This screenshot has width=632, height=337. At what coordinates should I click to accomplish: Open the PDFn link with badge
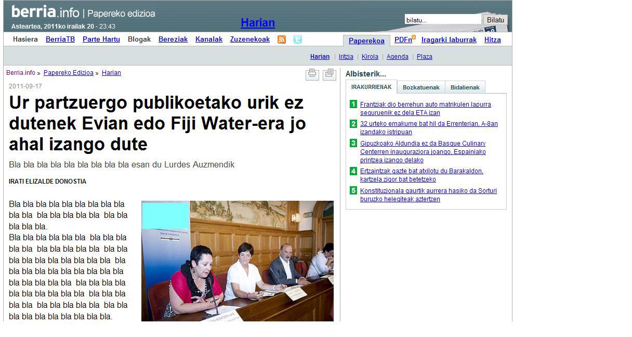404,40
